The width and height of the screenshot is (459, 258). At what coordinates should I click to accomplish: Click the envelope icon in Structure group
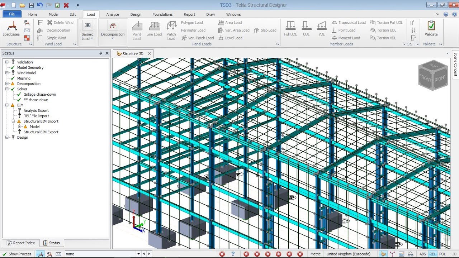point(27,30)
